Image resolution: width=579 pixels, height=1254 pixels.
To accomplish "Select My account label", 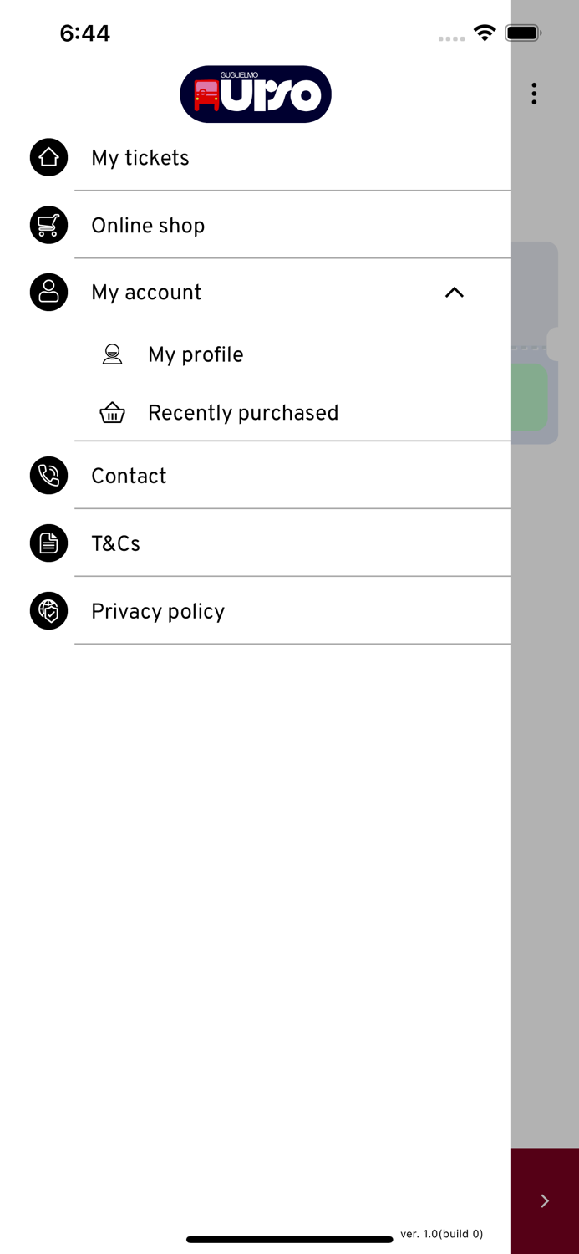I will 146,293.
